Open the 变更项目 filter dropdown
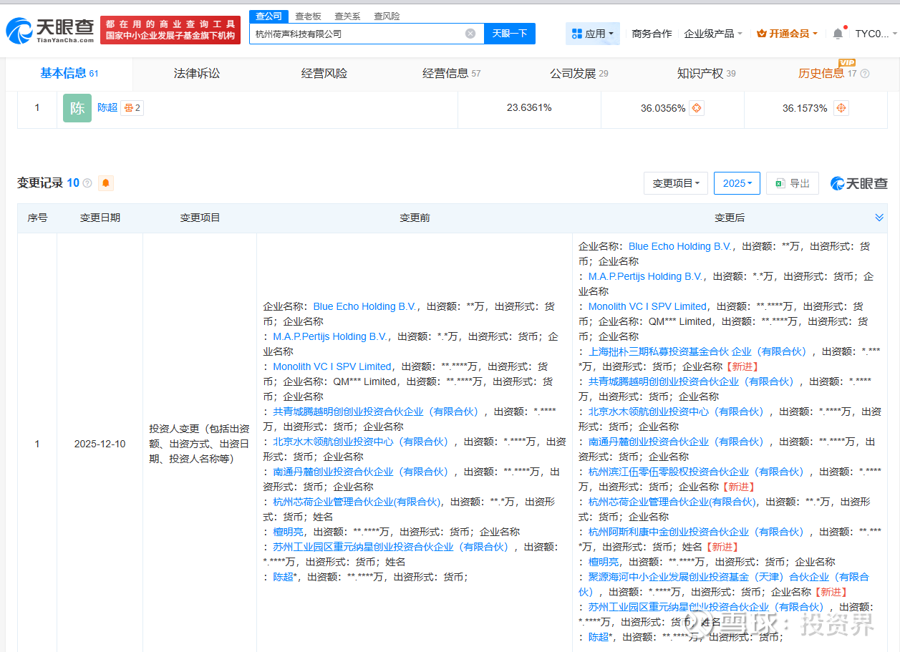Image resolution: width=900 pixels, height=652 pixels. click(x=676, y=183)
